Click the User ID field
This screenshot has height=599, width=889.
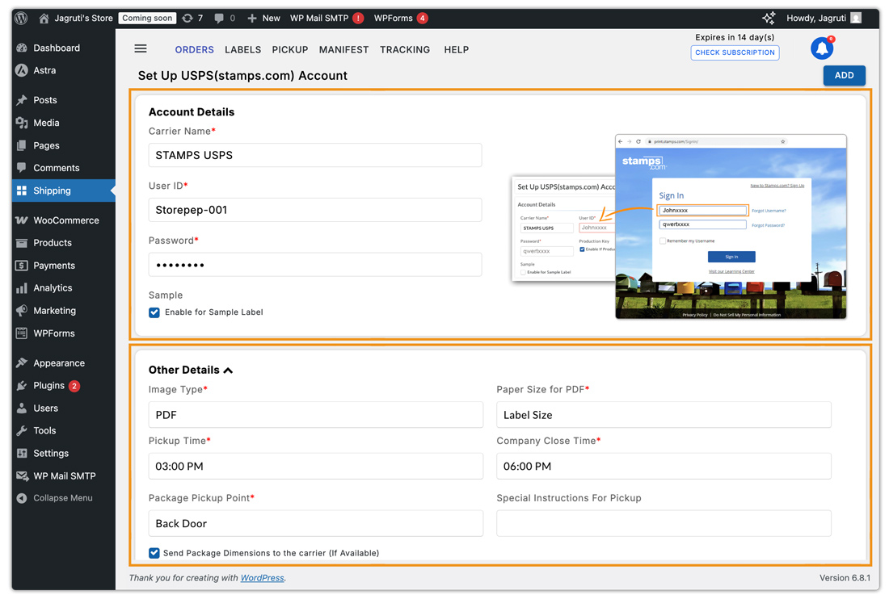point(315,210)
